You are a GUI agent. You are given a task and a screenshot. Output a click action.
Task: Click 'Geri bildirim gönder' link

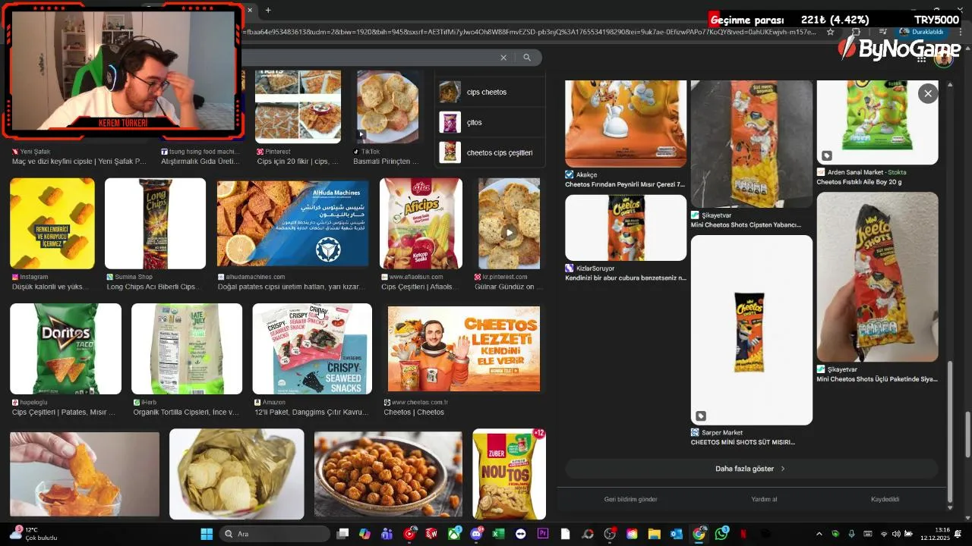pyautogui.click(x=630, y=499)
